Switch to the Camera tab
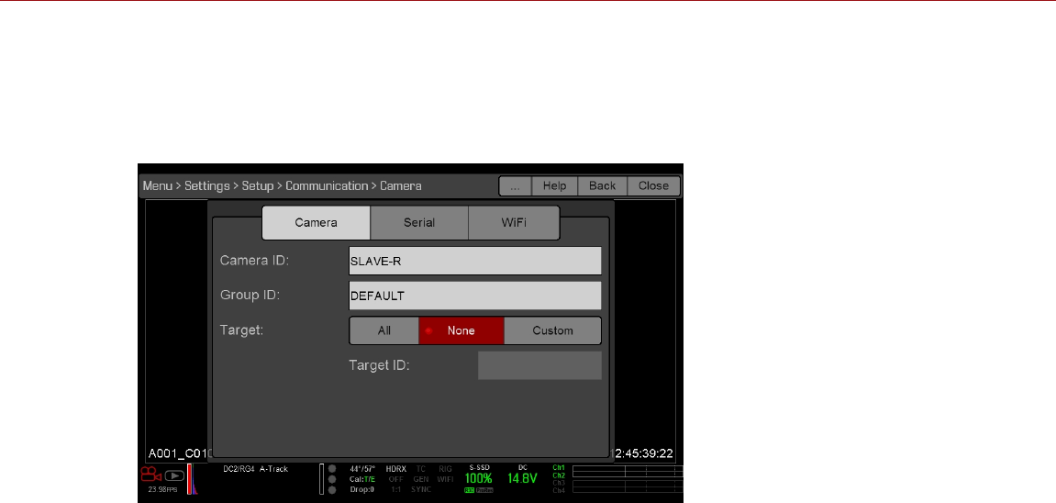 coord(316,223)
